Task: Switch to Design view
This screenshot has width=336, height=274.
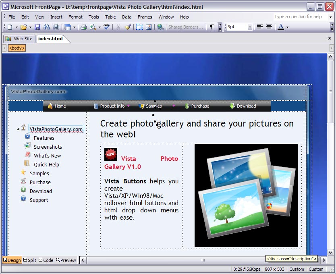Action: pos(12,260)
